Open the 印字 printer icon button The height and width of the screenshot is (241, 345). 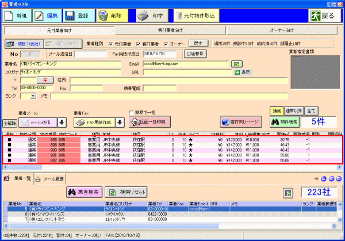(x=152, y=16)
